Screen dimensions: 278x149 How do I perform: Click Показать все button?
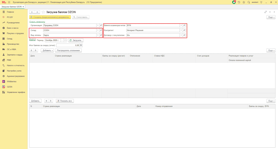coord(65,101)
